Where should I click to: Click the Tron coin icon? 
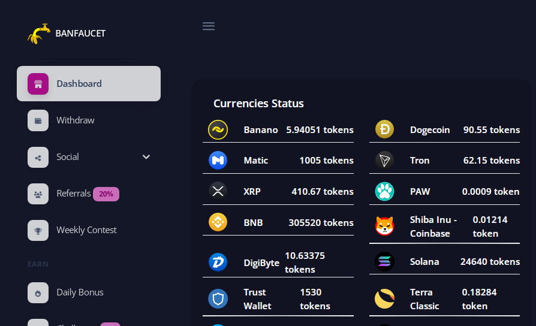[x=384, y=160]
